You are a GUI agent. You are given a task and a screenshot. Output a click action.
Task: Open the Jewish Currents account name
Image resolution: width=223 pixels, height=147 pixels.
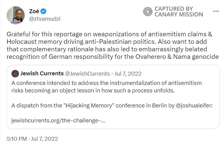pos(42,73)
